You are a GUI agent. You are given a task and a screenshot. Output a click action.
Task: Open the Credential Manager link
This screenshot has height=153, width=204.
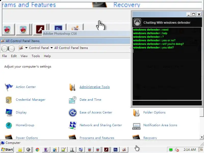[31, 100]
